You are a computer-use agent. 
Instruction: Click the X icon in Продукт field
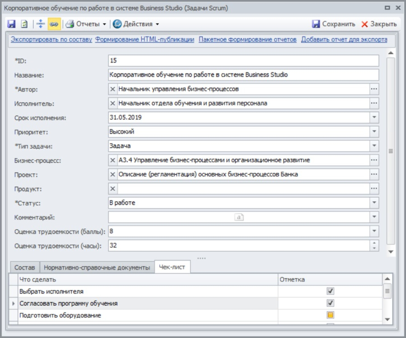tap(112, 189)
